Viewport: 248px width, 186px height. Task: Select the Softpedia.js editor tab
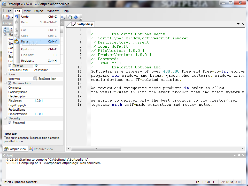pyautogui.click(x=83, y=24)
